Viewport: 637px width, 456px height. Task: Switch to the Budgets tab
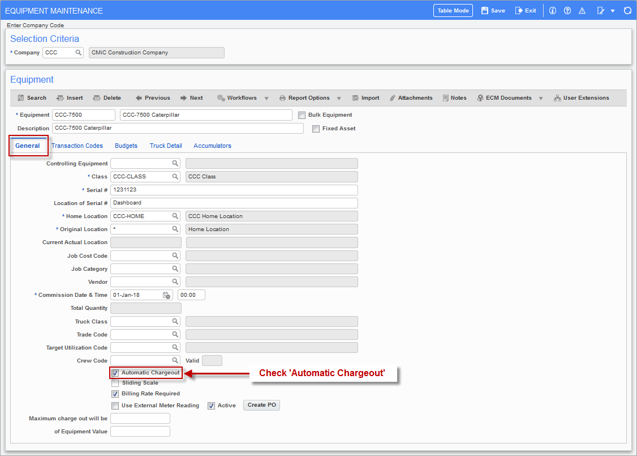126,146
